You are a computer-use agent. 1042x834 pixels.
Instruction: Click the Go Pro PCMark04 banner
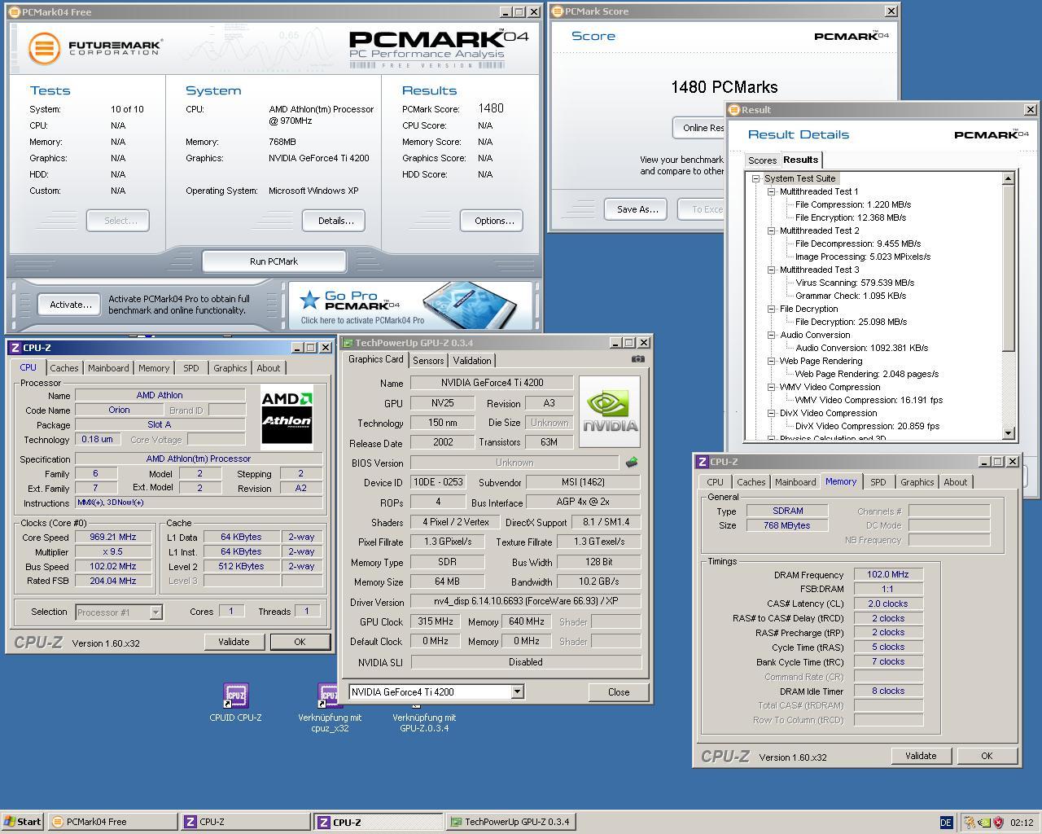410,305
